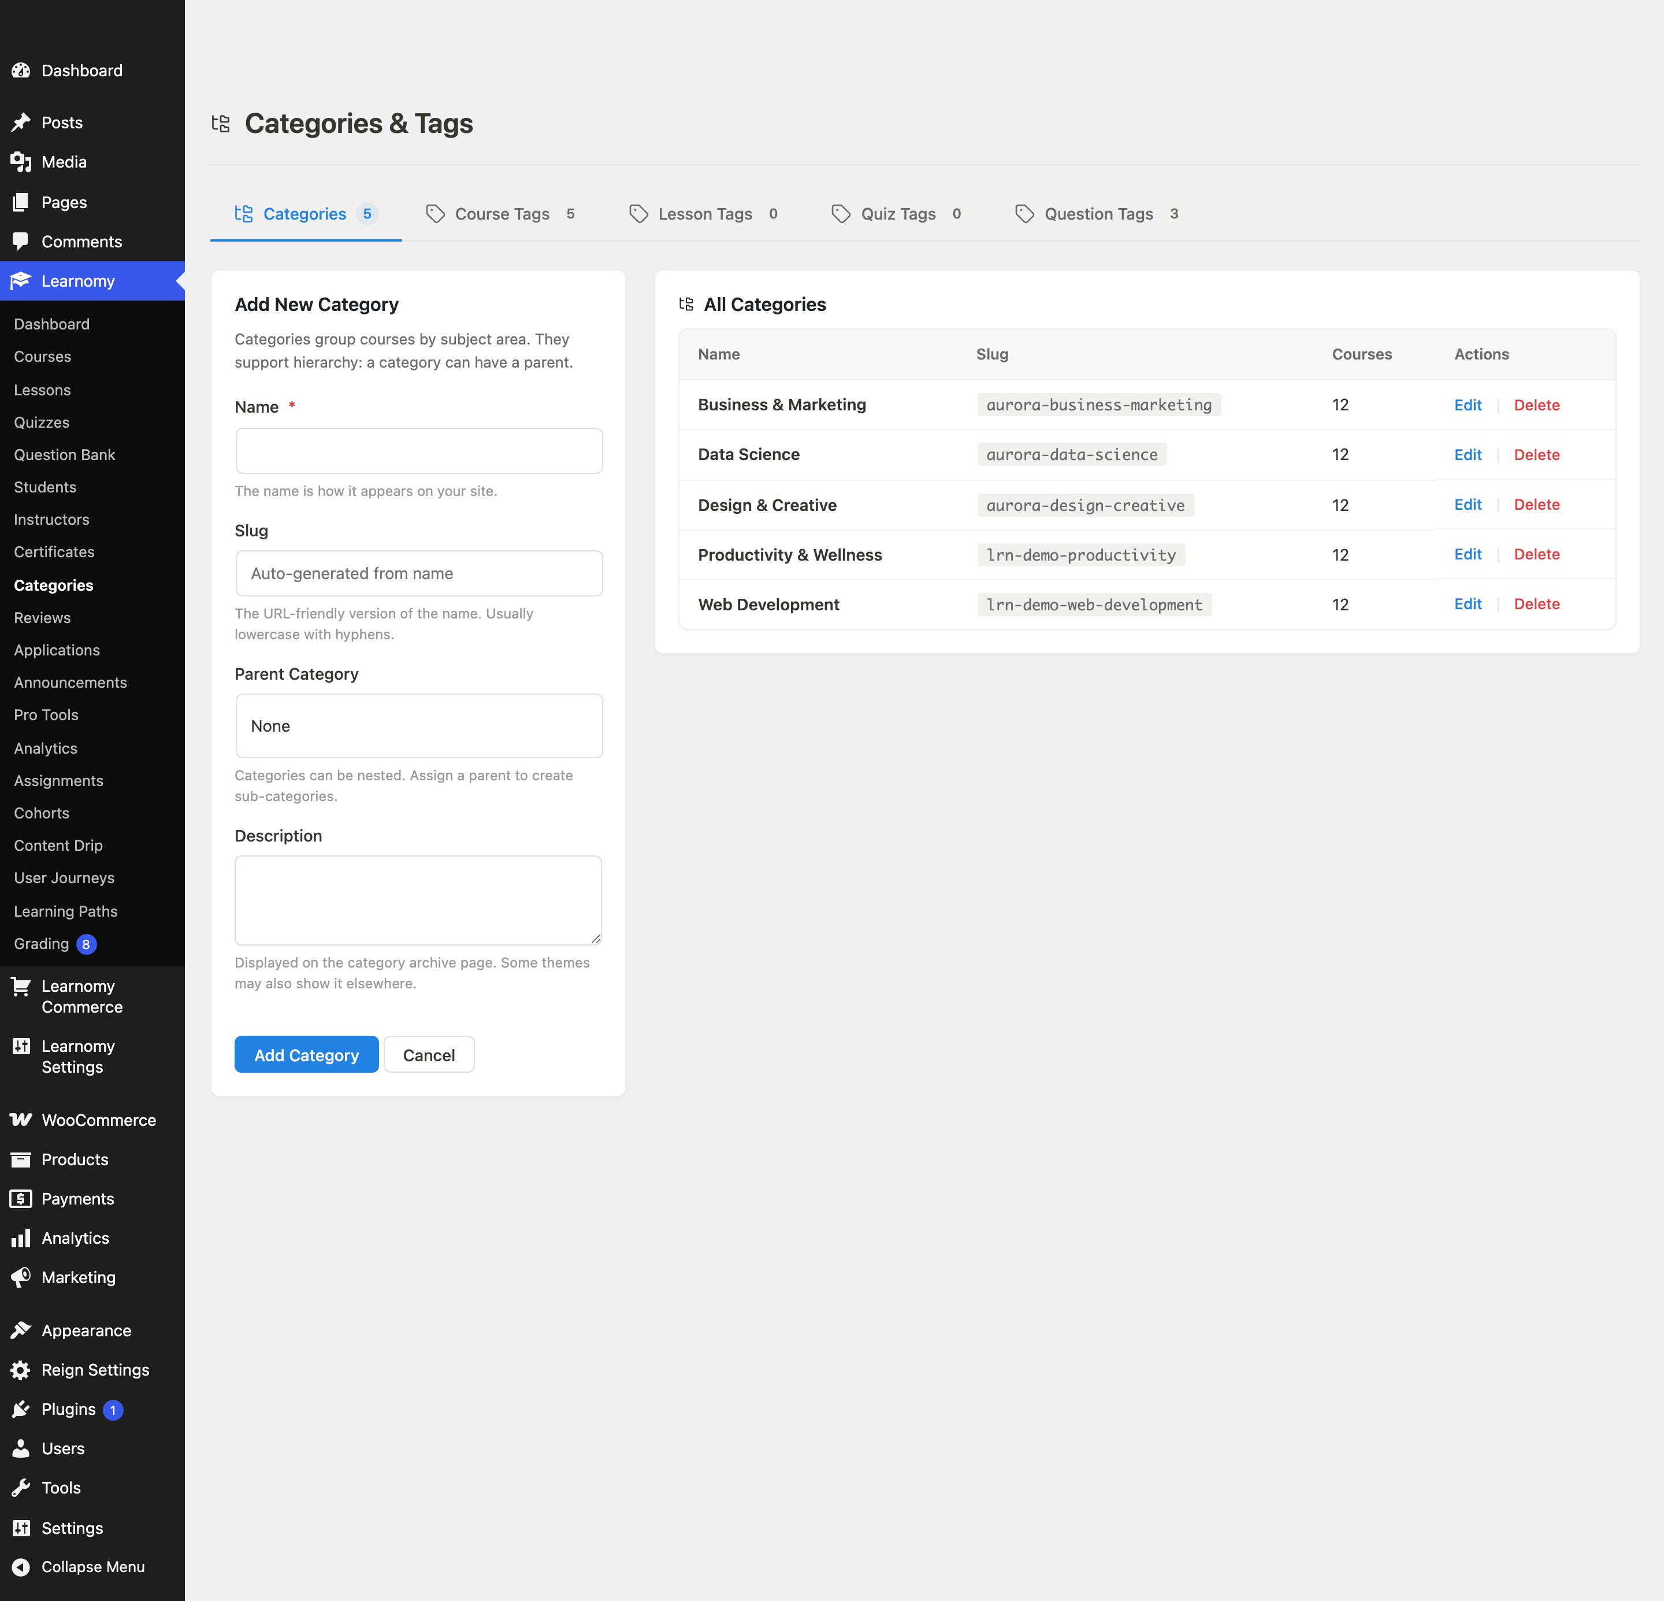Click the Courses column header
The width and height of the screenshot is (1664, 1601).
click(x=1361, y=354)
